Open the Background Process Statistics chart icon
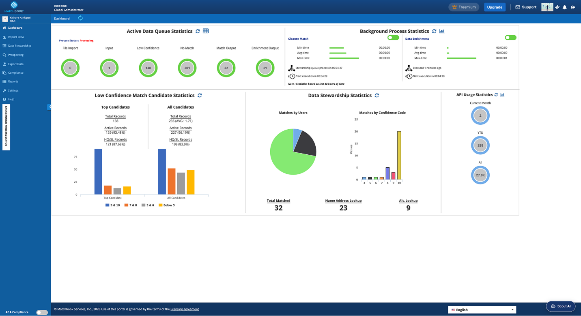This screenshot has width=581, height=316. (x=442, y=31)
